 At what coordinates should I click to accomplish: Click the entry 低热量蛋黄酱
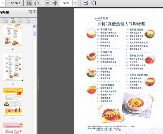click(x=136, y=30)
